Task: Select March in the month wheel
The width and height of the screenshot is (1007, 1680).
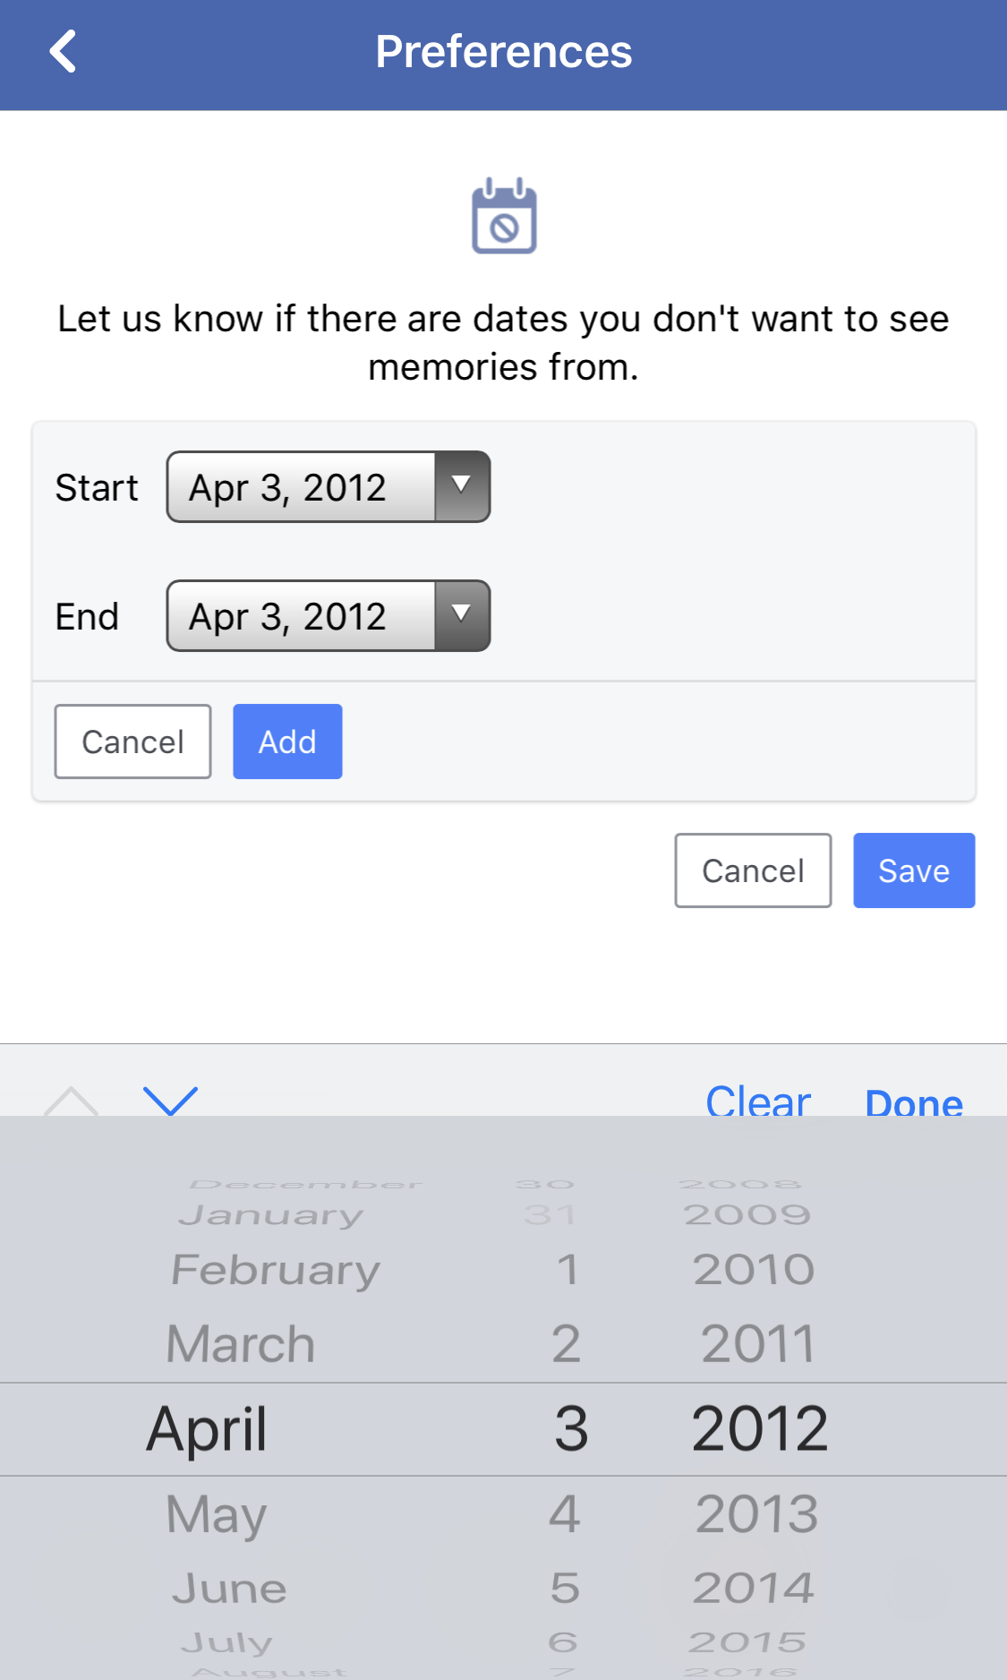Action: tap(241, 1344)
